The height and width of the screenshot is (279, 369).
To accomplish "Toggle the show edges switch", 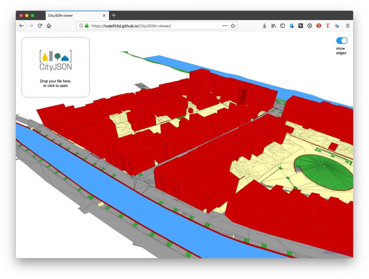I will 342,41.
